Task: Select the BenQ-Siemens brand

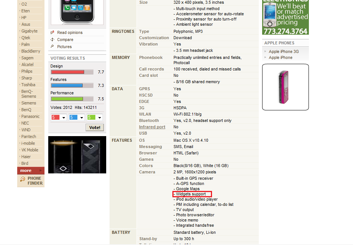Action: 28,94
